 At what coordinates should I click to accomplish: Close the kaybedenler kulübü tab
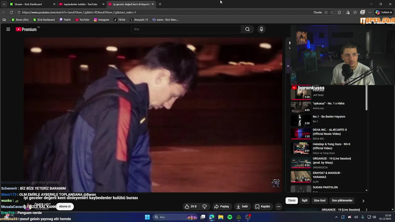tap(103, 4)
